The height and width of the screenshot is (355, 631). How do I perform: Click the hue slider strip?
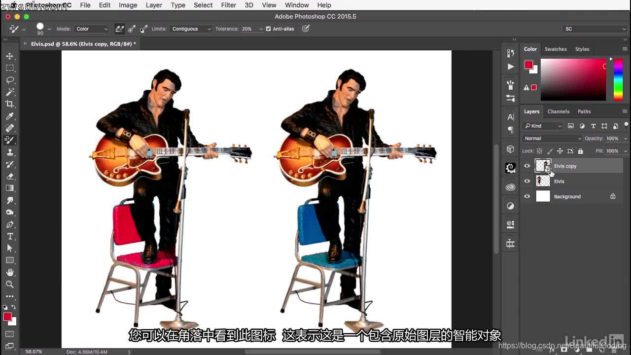point(618,80)
